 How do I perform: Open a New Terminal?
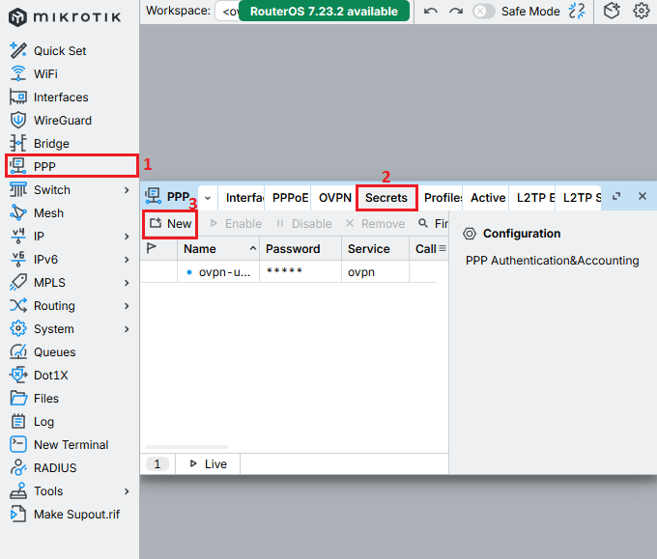tap(71, 445)
